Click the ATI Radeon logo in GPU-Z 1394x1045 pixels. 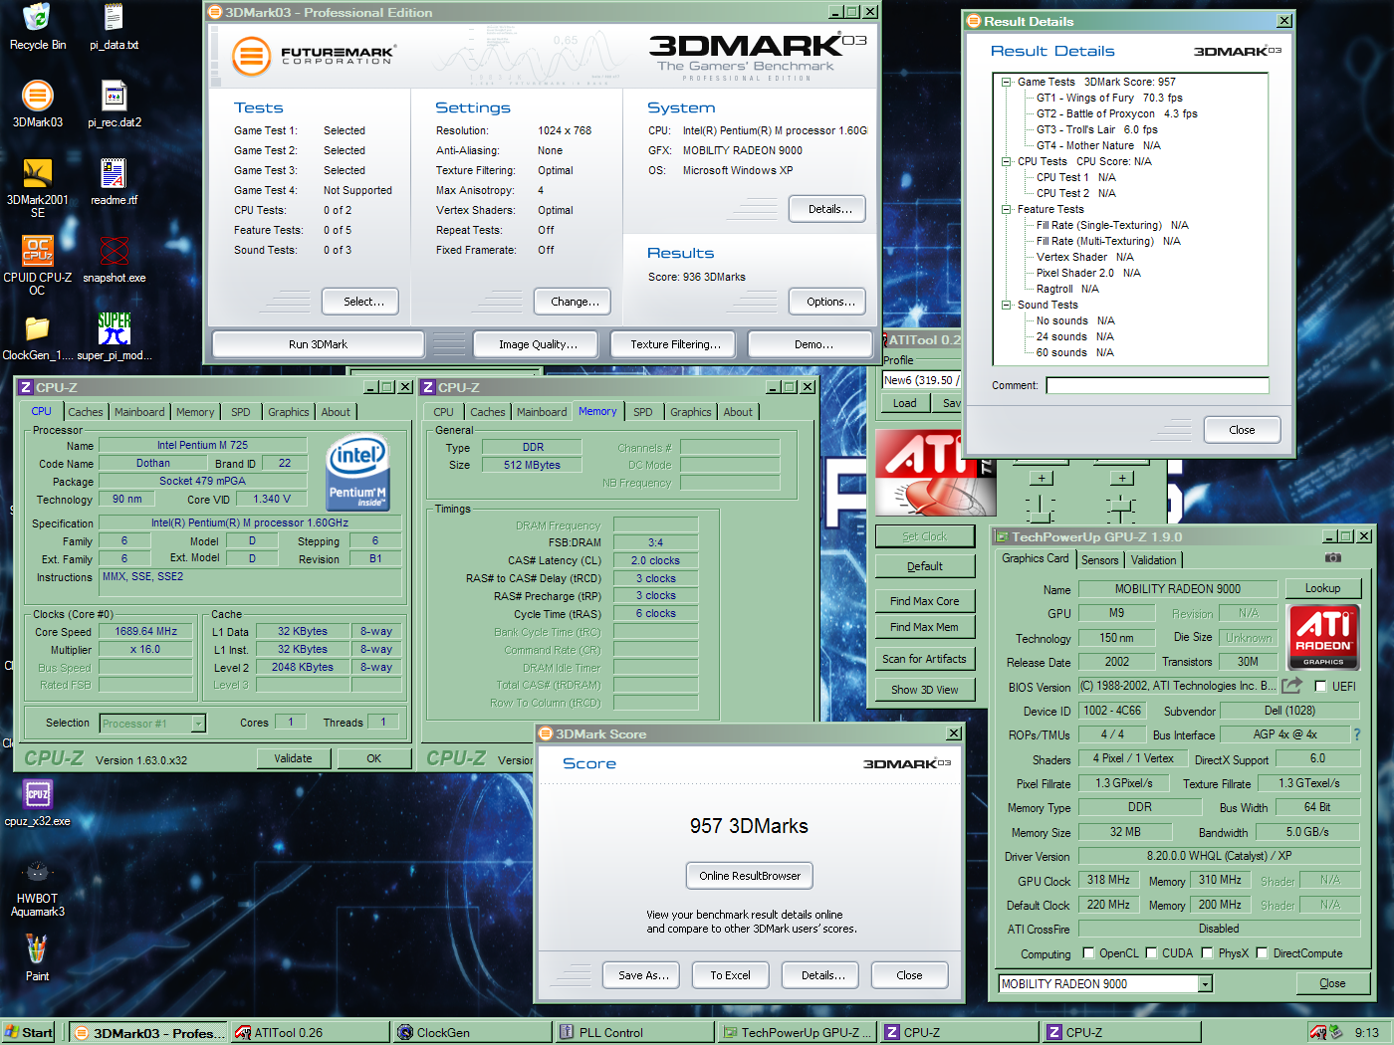point(1323,637)
